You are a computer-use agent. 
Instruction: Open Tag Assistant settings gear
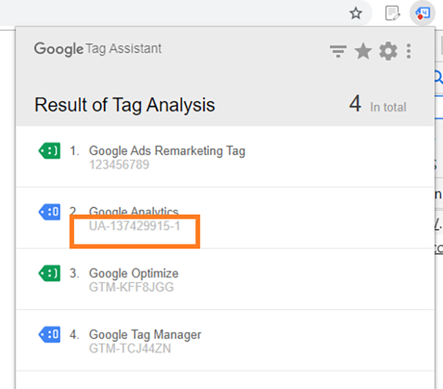(x=388, y=51)
